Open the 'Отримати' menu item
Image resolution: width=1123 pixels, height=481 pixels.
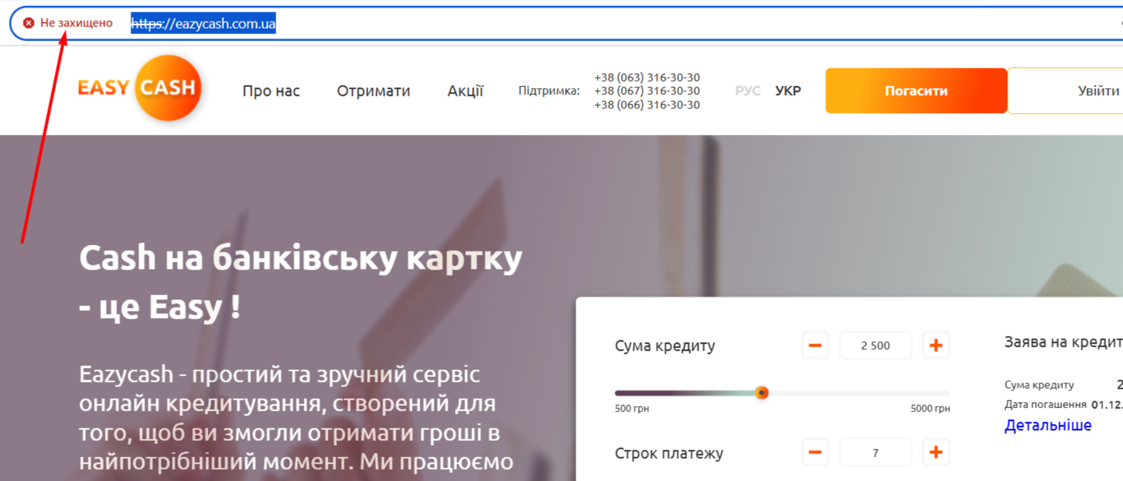(x=374, y=91)
